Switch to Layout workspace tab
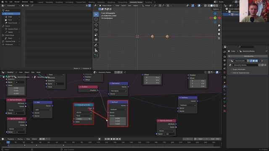 (41, 2)
